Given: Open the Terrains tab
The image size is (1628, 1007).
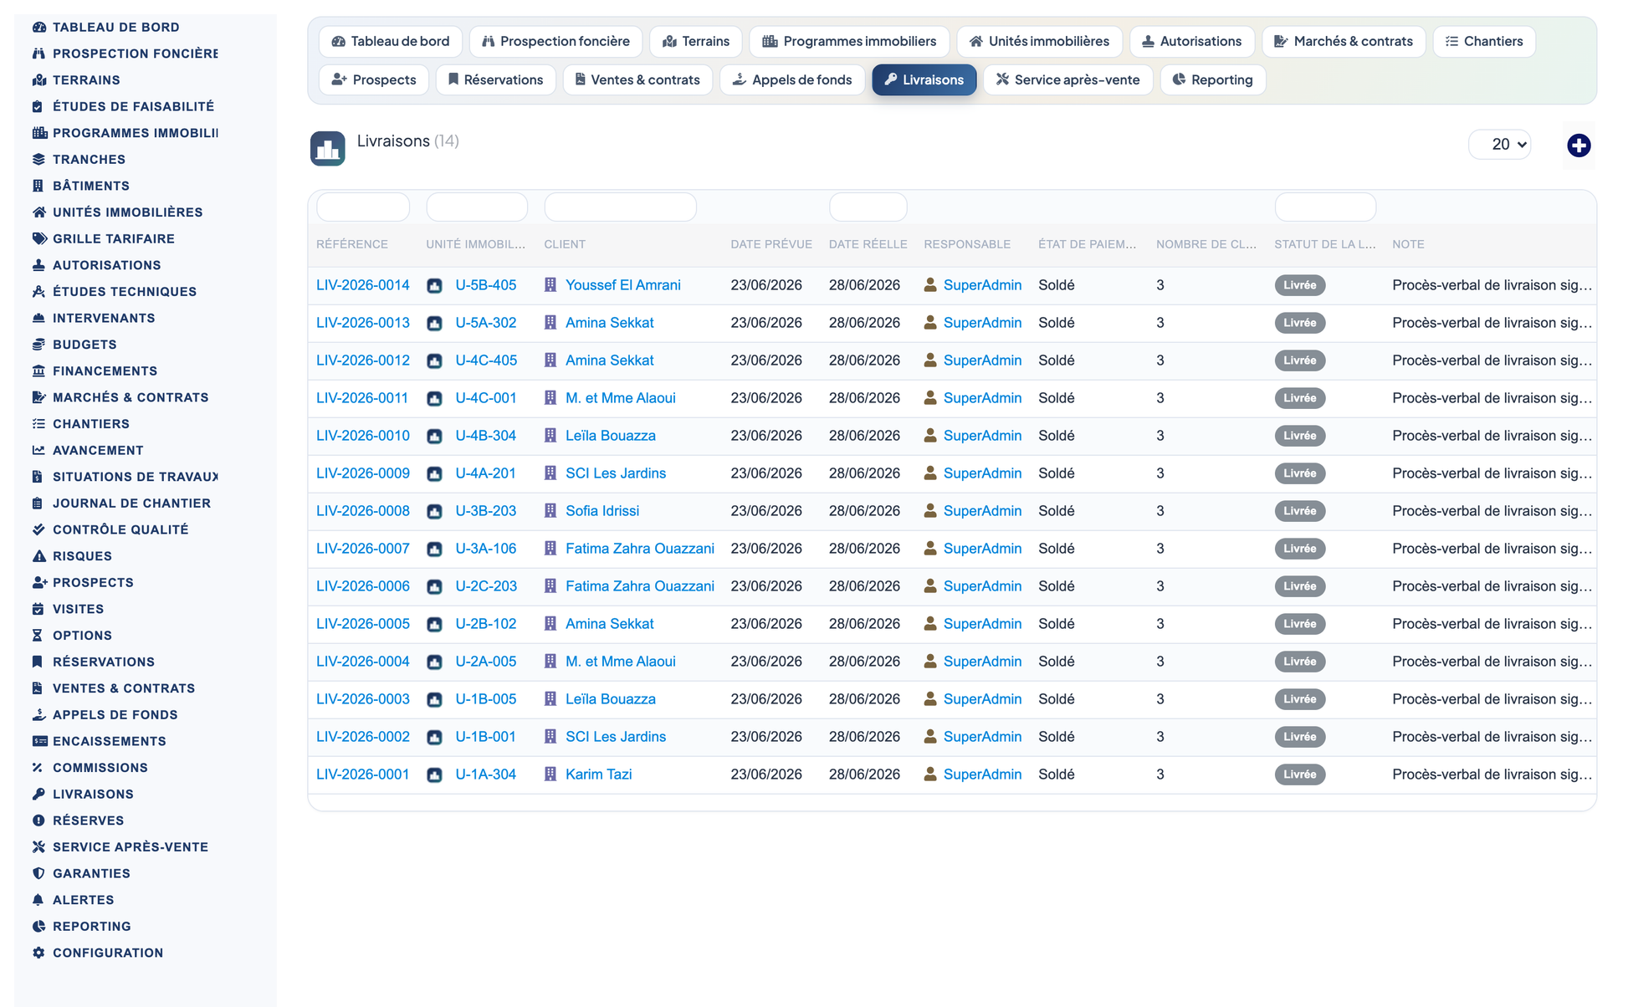Looking at the screenshot, I should pos(696,41).
